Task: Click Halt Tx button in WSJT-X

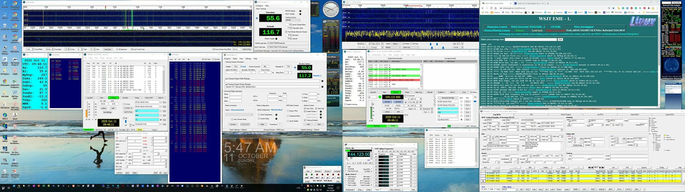Action: 453,92
